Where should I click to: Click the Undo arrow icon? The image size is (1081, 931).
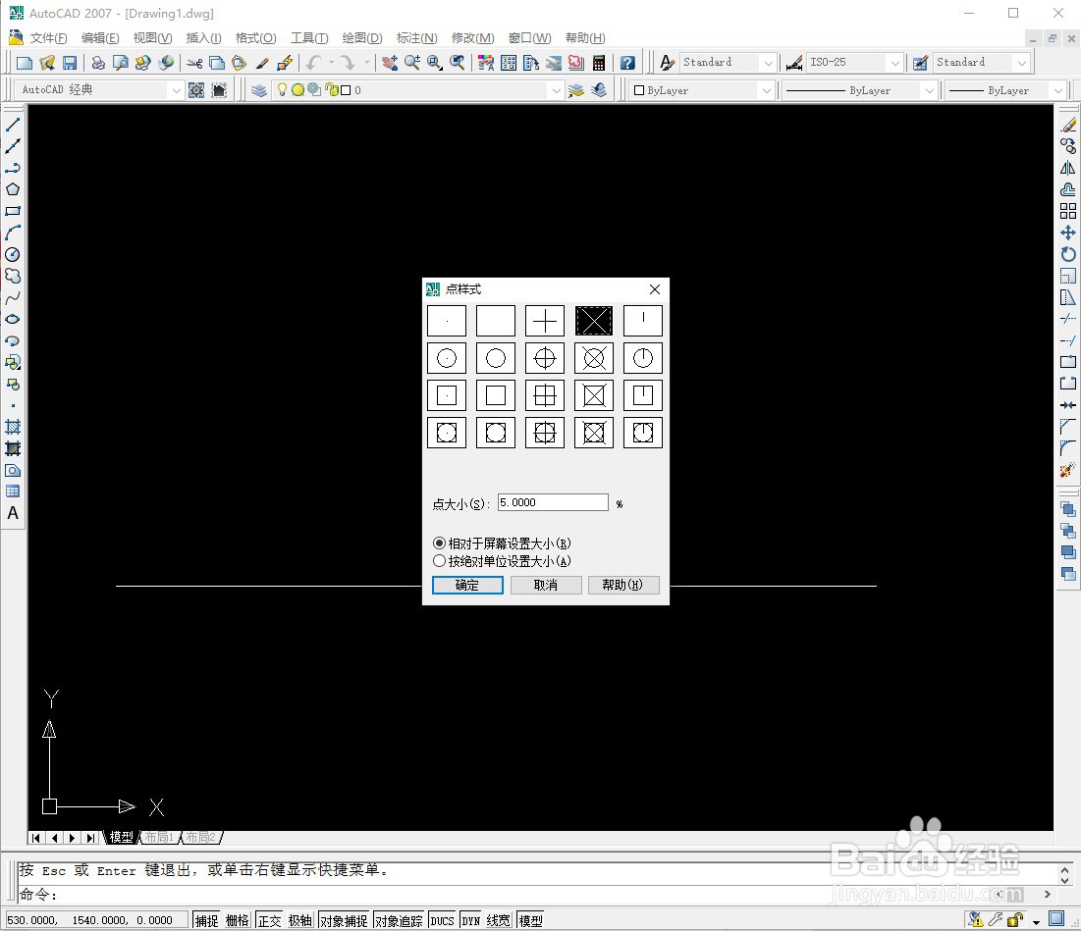coord(313,63)
